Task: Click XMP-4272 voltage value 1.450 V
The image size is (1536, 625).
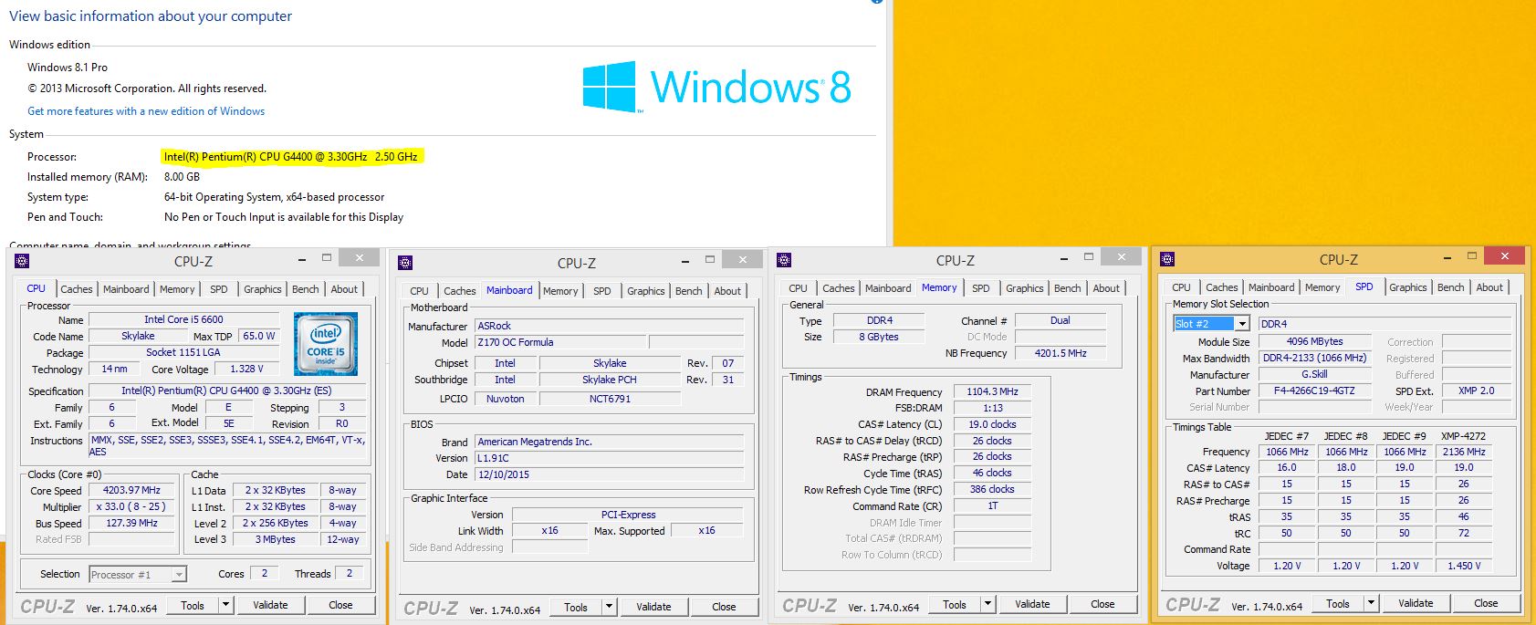Action: coord(1464,566)
